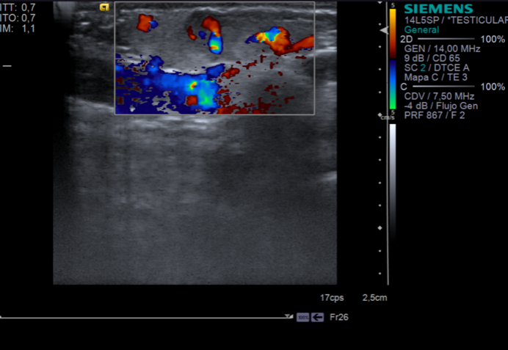The height and width of the screenshot is (350, 508).
Task: Click the 2,5cm depth indicator
Action: tap(374, 298)
